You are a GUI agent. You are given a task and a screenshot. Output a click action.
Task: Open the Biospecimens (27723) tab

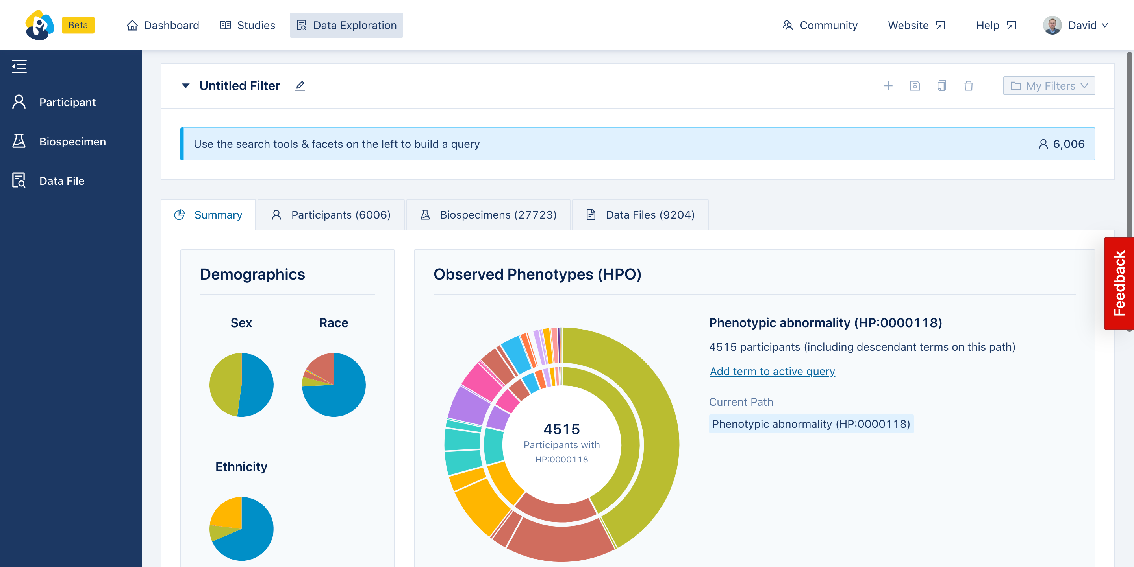488,215
